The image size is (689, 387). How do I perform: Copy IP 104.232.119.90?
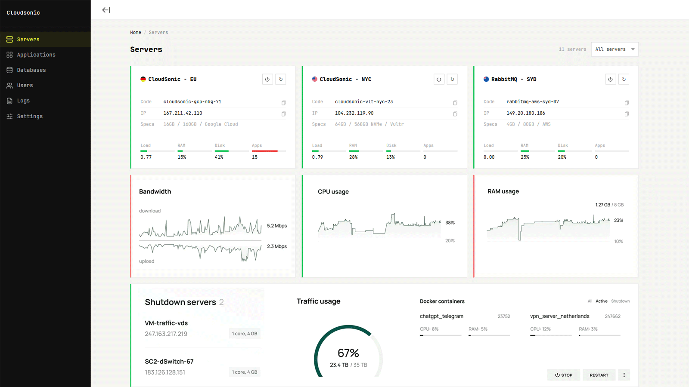[x=455, y=114]
